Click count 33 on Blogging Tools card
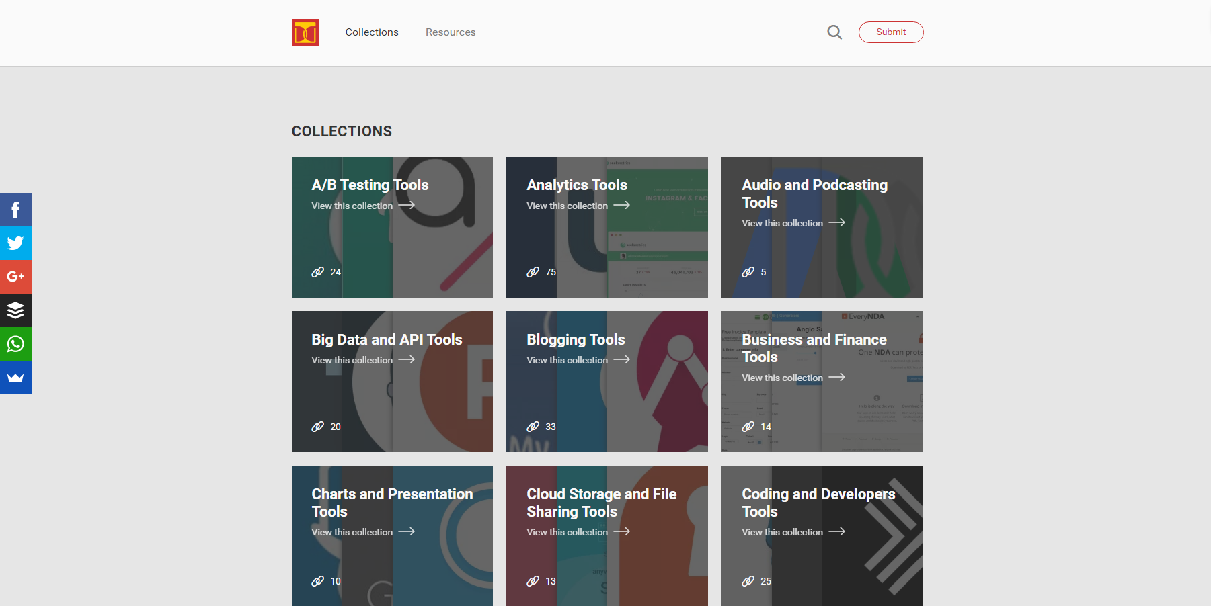This screenshot has height=606, width=1211. 551,427
